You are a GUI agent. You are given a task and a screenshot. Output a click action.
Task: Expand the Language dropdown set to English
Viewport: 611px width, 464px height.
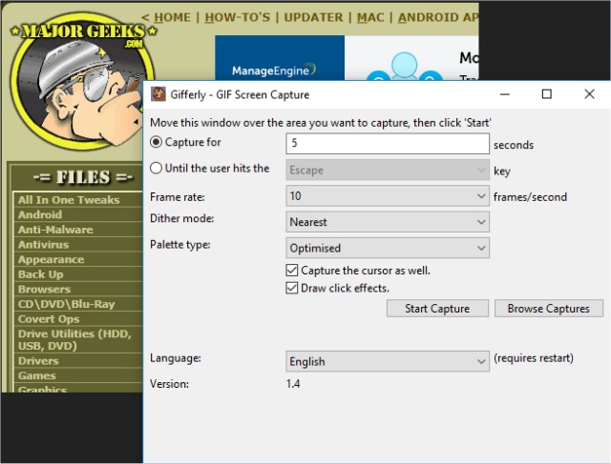tap(388, 361)
